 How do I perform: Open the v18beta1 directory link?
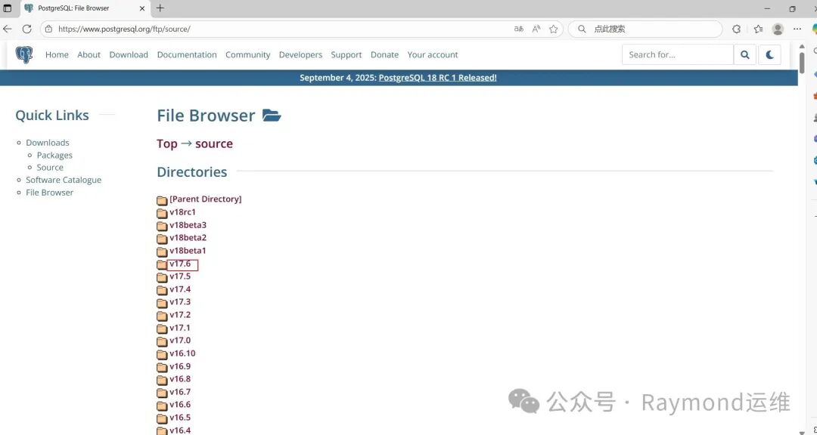(188, 250)
